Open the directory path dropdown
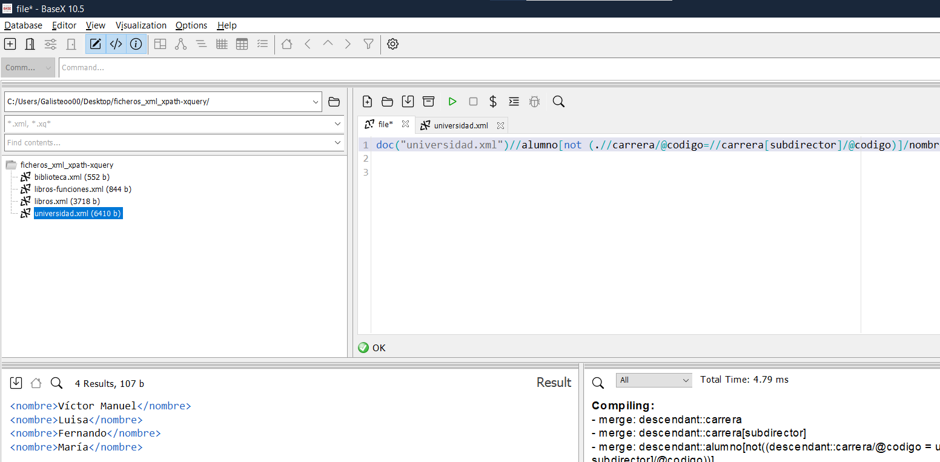Screen dimensions: 940x462 click(x=316, y=102)
